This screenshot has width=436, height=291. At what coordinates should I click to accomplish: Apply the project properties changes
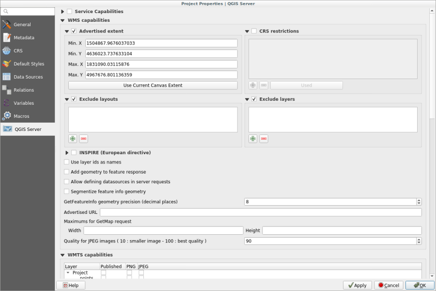pos(357,285)
